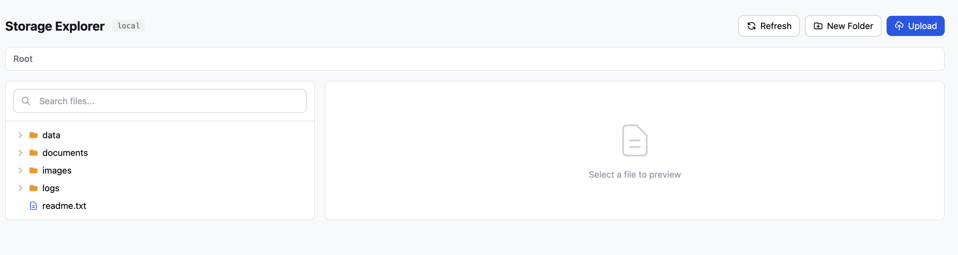Open readme.txt in the file tree
The height and width of the screenshot is (255, 958).
[x=64, y=206]
